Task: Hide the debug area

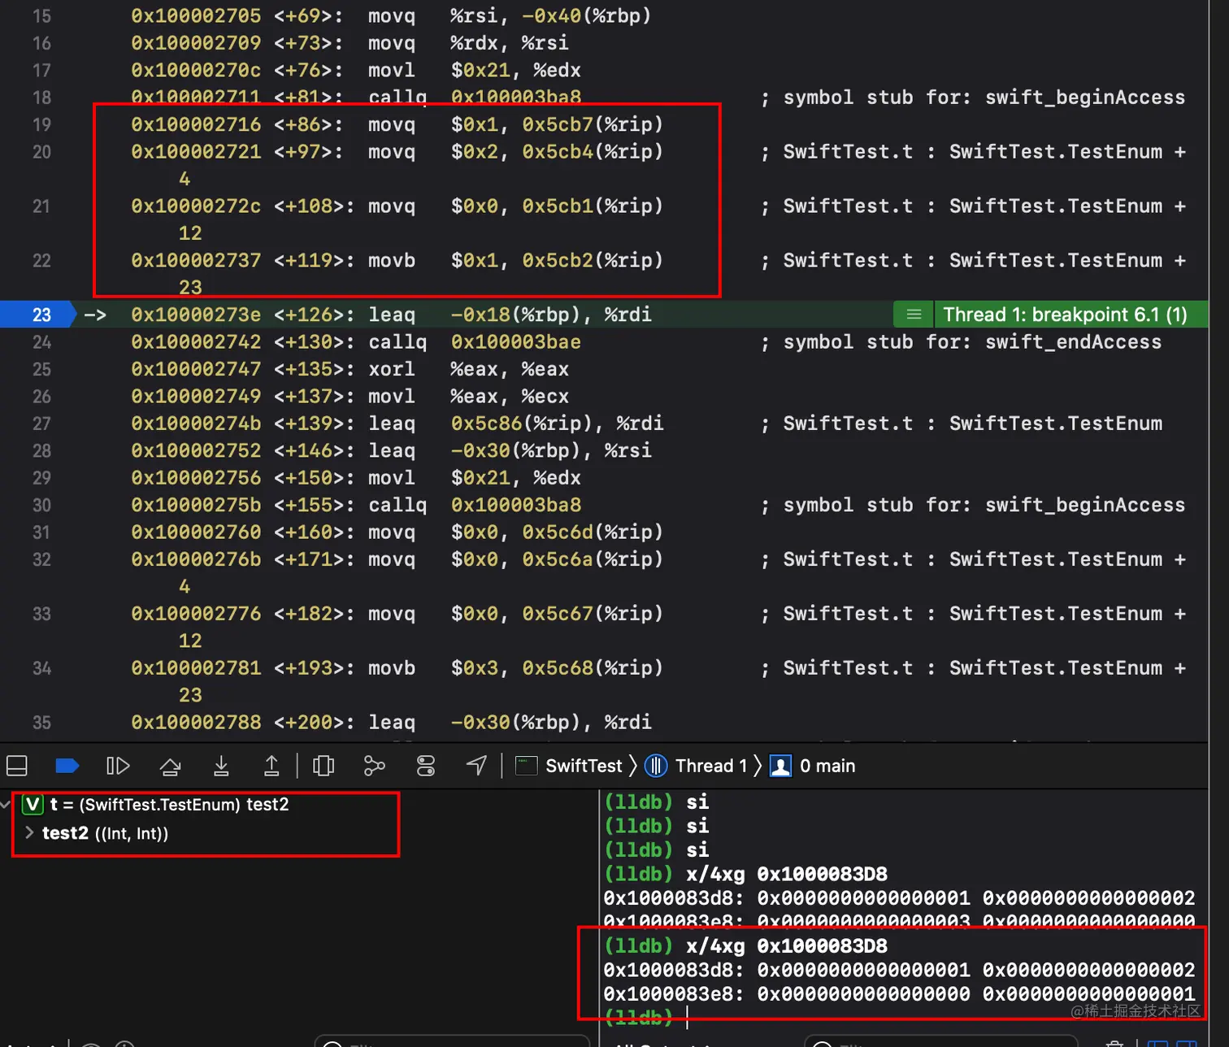Action: pos(17,766)
